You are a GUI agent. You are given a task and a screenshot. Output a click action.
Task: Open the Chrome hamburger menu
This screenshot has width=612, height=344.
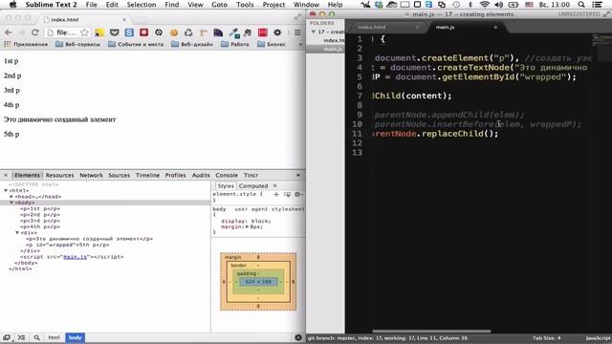[297, 32]
